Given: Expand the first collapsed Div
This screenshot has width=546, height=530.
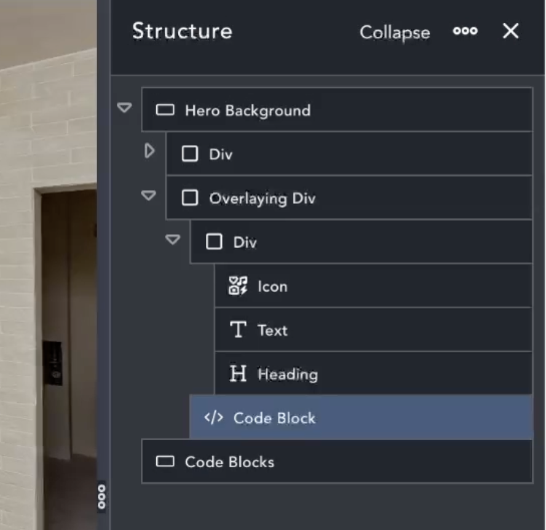Looking at the screenshot, I should click(x=149, y=151).
